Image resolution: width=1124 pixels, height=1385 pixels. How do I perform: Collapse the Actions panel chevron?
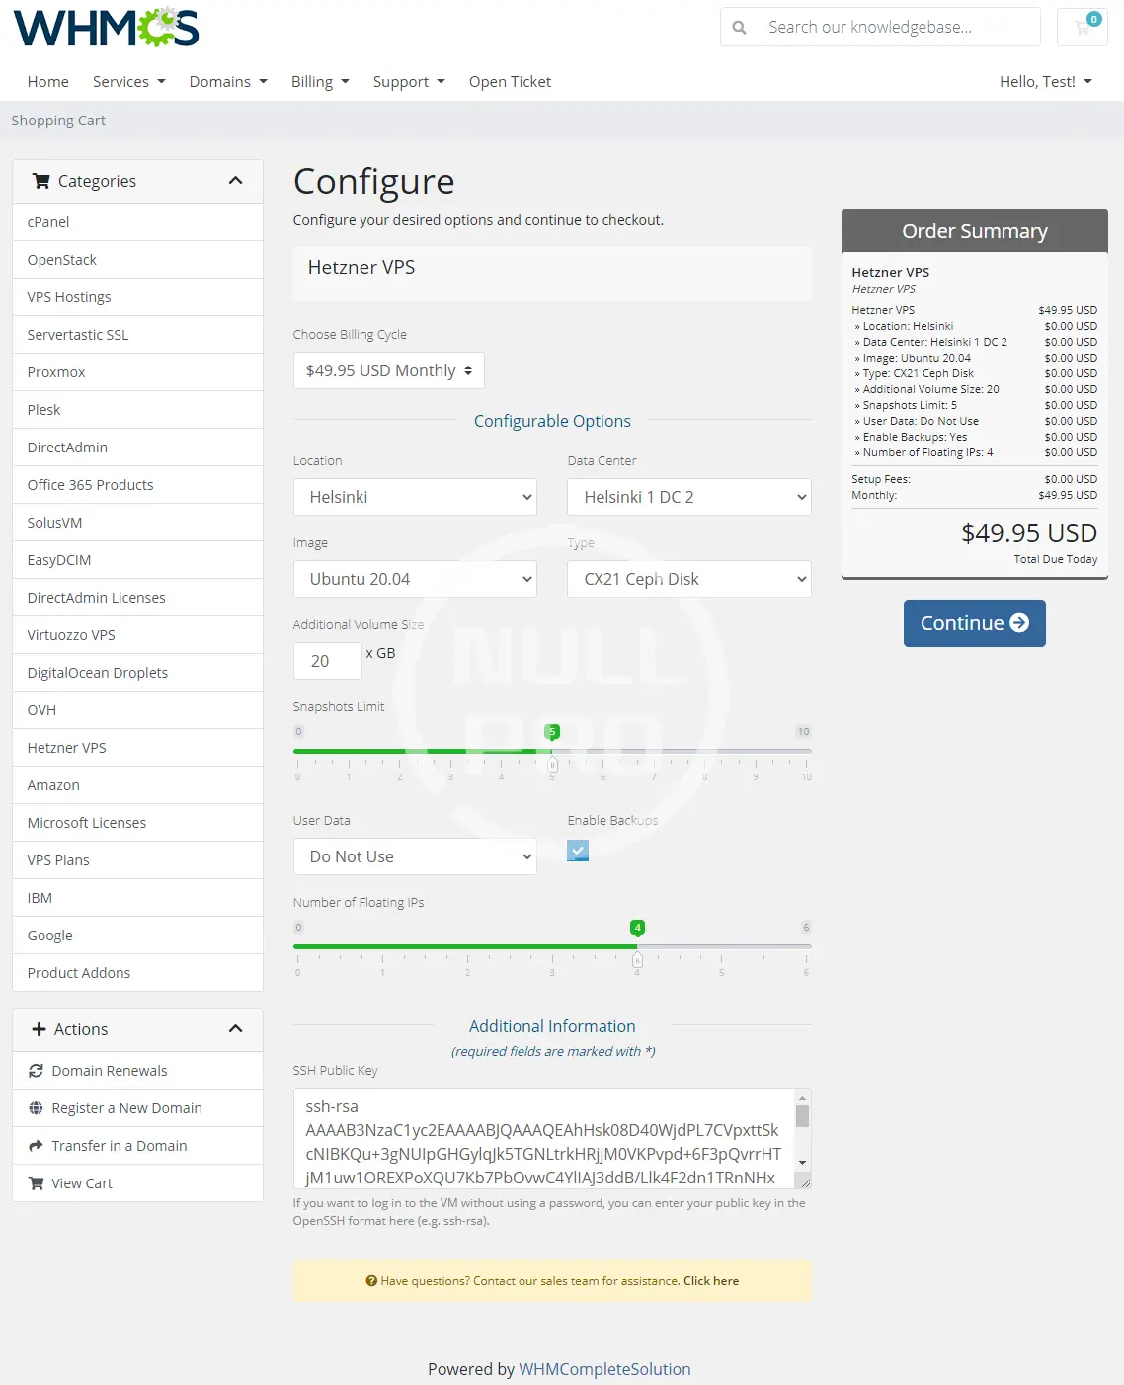coord(235,1029)
